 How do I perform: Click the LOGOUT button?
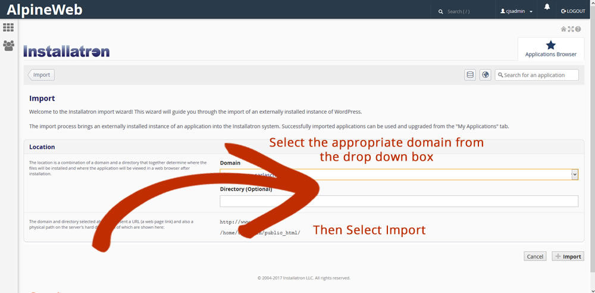tap(573, 11)
